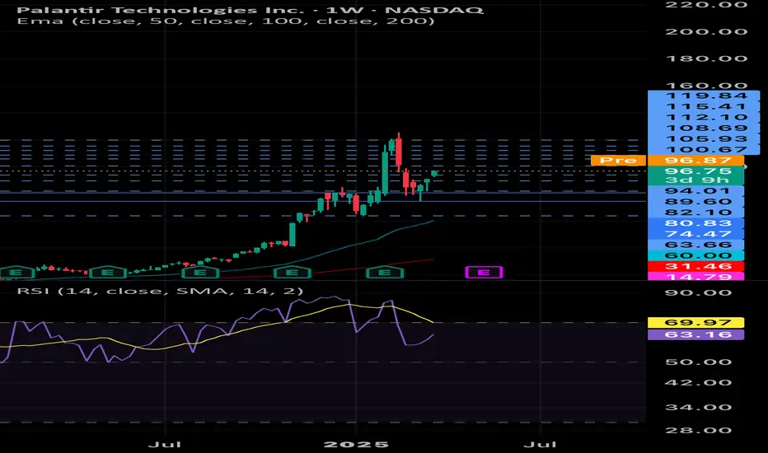Click the orange Pre label
Screen dimensions: 768x453
618,160
